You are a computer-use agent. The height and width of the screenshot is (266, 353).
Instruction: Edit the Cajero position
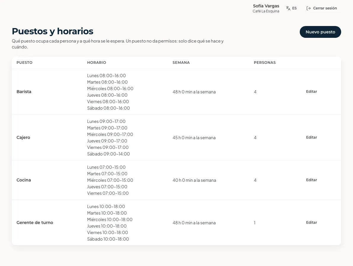(311, 137)
